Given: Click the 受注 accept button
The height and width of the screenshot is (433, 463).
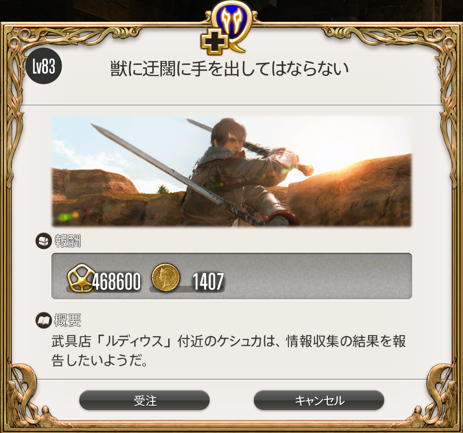Looking at the screenshot, I should click(x=144, y=400).
